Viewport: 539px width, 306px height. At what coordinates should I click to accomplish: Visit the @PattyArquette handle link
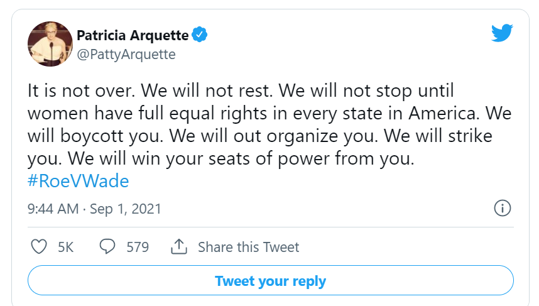coord(126,55)
